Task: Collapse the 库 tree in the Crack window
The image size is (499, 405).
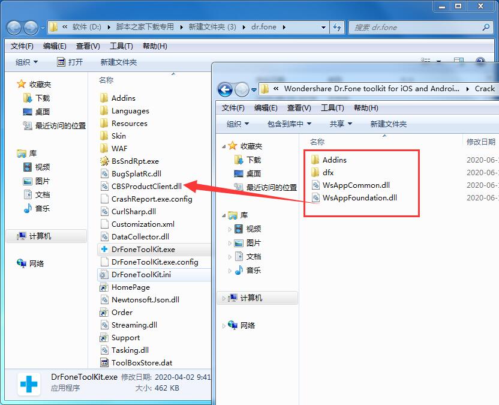Action: tap(224, 215)
